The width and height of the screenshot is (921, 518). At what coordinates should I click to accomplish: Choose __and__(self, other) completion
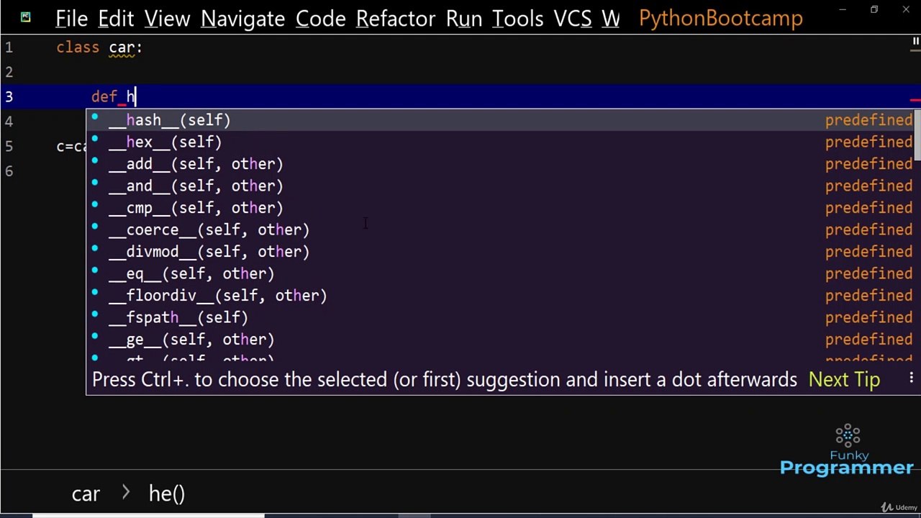(502, 186)
